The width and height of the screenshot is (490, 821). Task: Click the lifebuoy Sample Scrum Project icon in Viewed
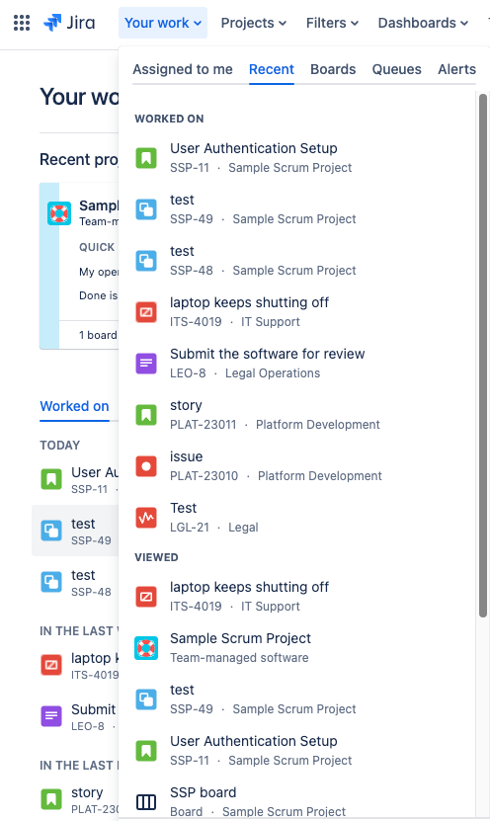tap(146, 648)
